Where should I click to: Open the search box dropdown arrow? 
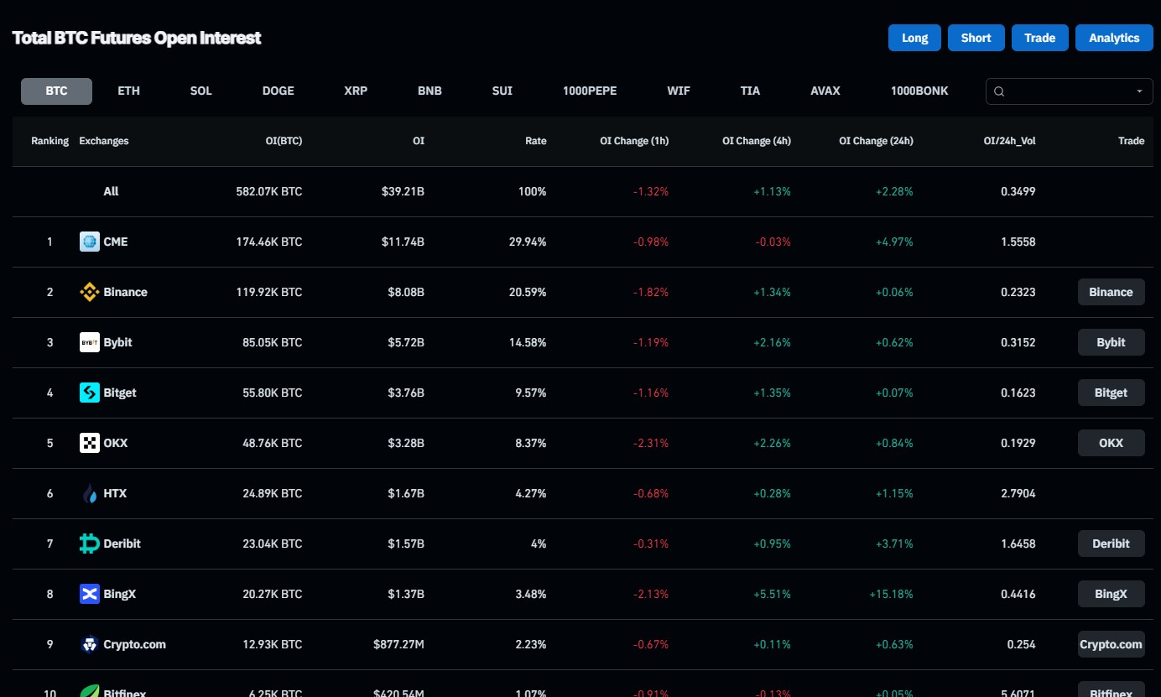[x=1139, y=91]
